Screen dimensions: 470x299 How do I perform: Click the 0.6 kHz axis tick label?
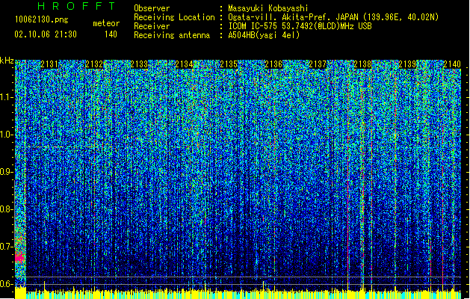(7, 284)
